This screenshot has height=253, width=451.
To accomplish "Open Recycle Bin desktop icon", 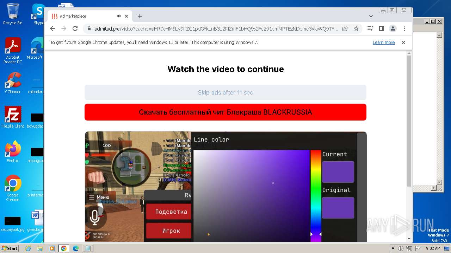I will click(x=13, y=14).
